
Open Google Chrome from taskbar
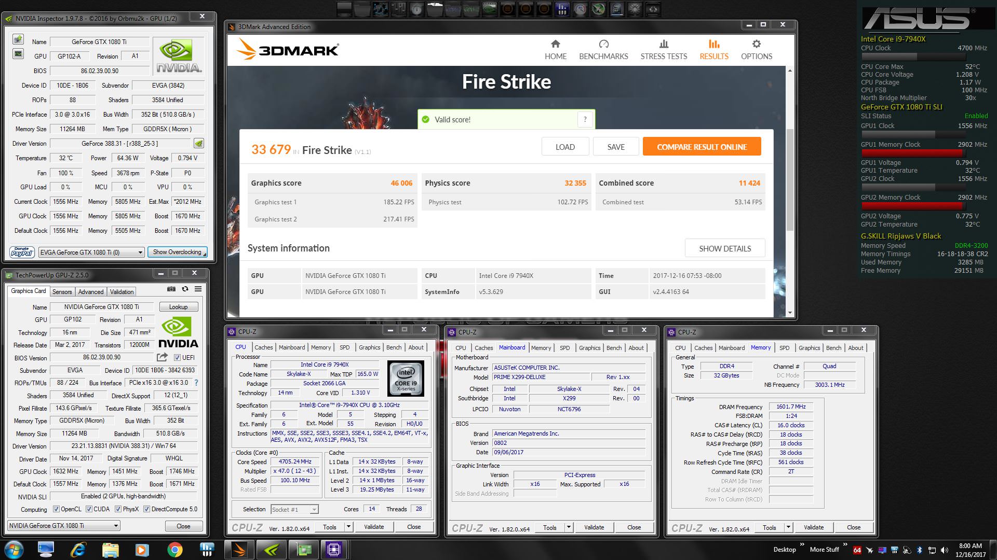(175, 549)
